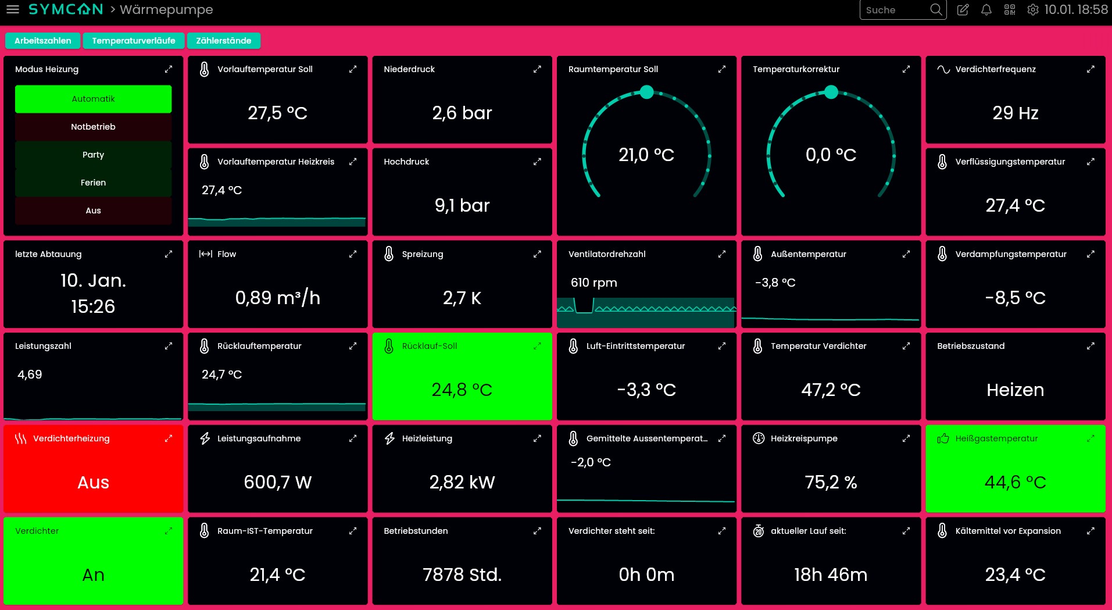Click the QR code icon
This screenshot has height=610, width=1112.
pyautogui.click(x=1010, y=10)
